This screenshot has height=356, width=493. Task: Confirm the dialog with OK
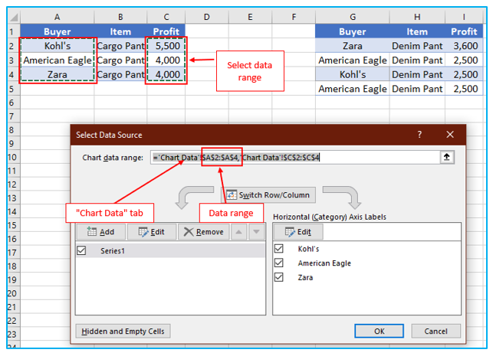click(380, 332)
